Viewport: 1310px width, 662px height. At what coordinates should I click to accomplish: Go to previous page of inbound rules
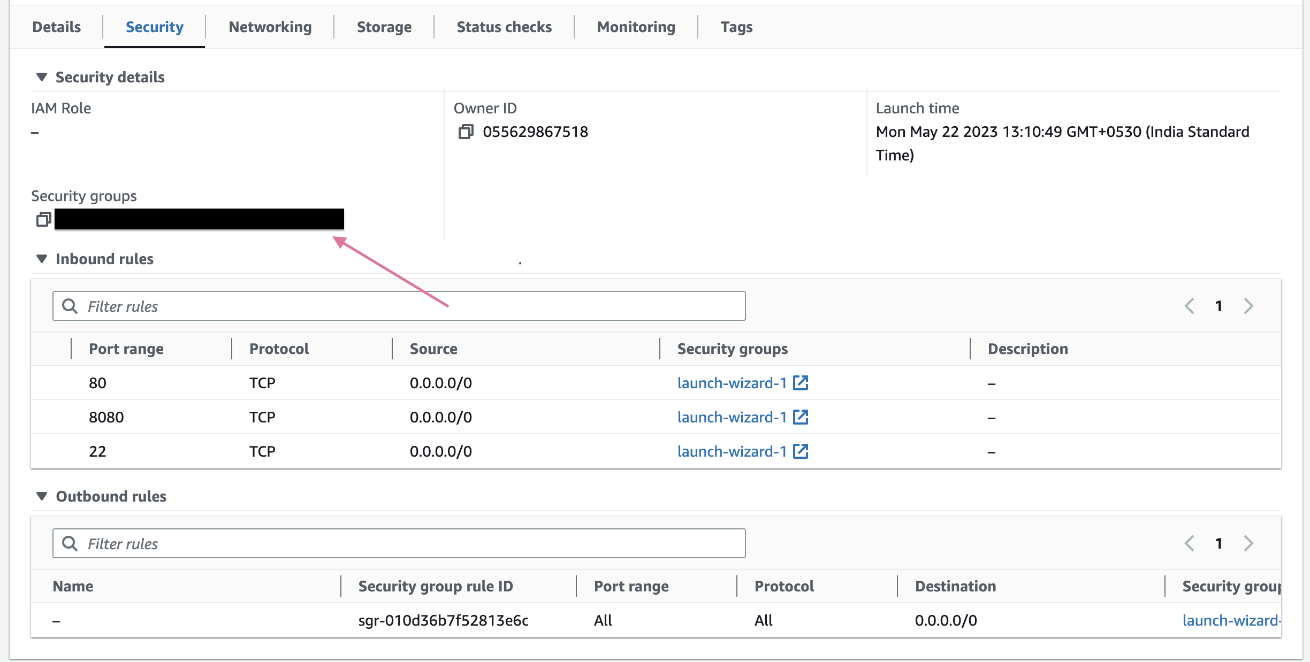1190,306
